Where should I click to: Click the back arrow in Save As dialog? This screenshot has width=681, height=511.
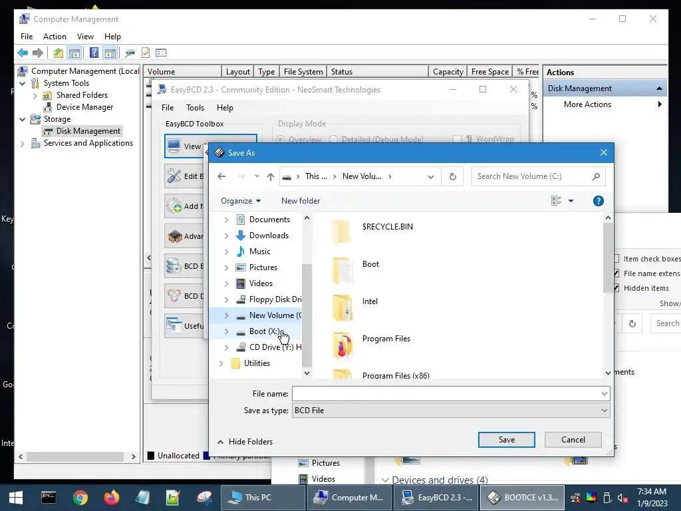tap(221, 176)
